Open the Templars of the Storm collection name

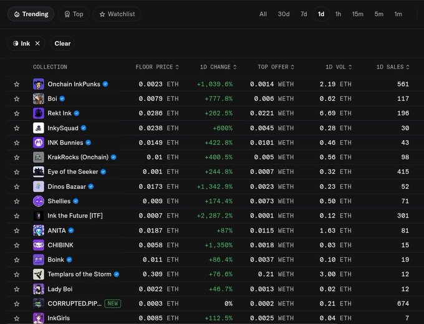point(80,274)
